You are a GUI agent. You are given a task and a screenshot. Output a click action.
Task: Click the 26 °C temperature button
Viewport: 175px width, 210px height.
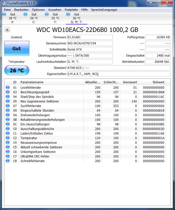click(x=17, y=70)
